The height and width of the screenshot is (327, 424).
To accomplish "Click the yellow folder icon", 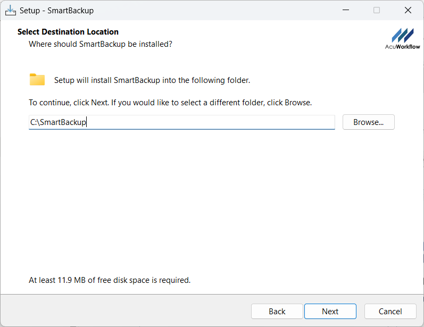I will [x=37, y=80].
